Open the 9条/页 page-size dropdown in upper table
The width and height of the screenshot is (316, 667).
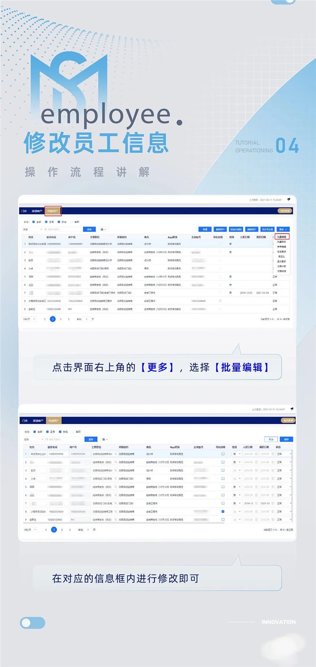pos(29,319)
